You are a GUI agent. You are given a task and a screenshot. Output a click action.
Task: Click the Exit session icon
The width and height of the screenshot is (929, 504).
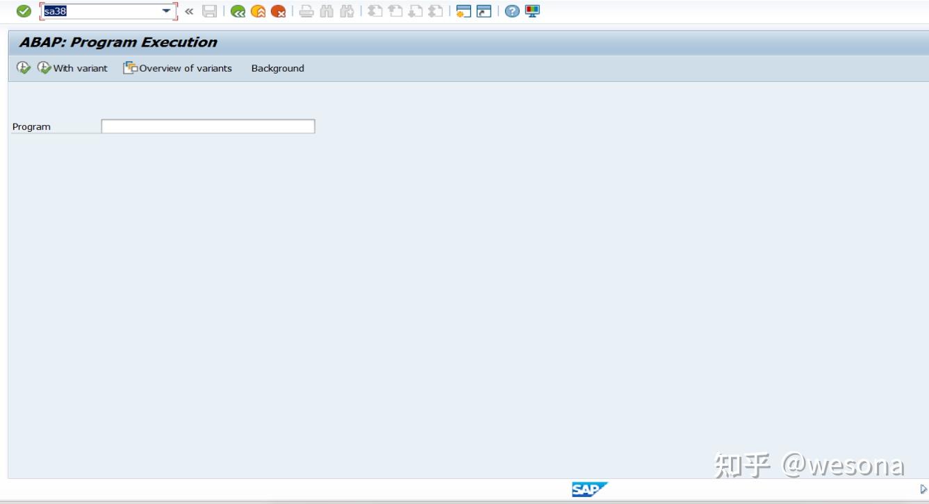[256, 11]
